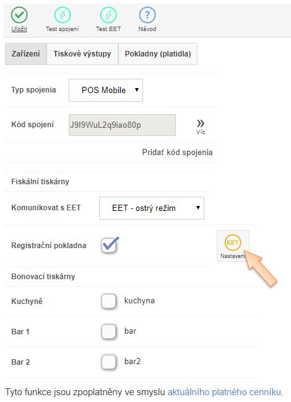Click Pridať kód spojenia link
The image size is (291, 402).
177,152
